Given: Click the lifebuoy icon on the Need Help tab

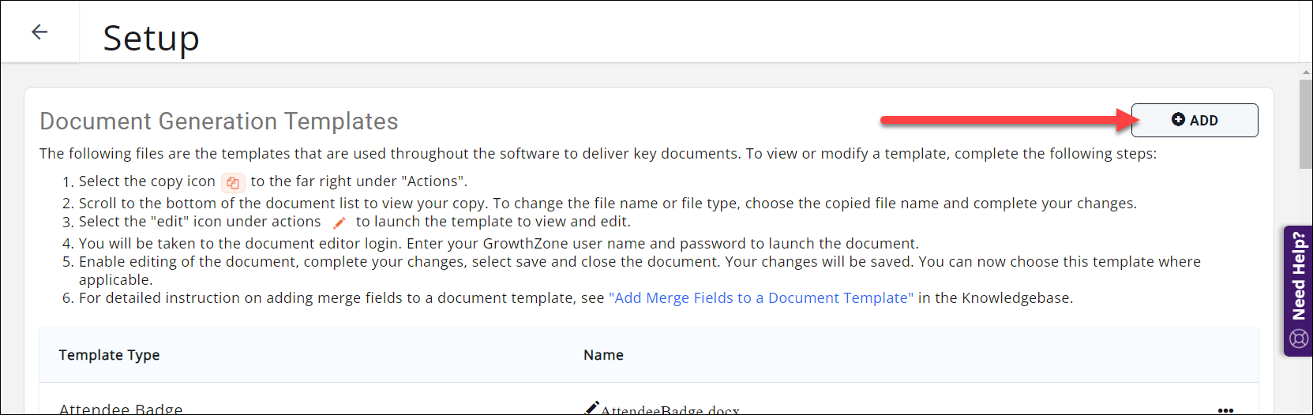Looking at the screenshot, I should 1299,338.
